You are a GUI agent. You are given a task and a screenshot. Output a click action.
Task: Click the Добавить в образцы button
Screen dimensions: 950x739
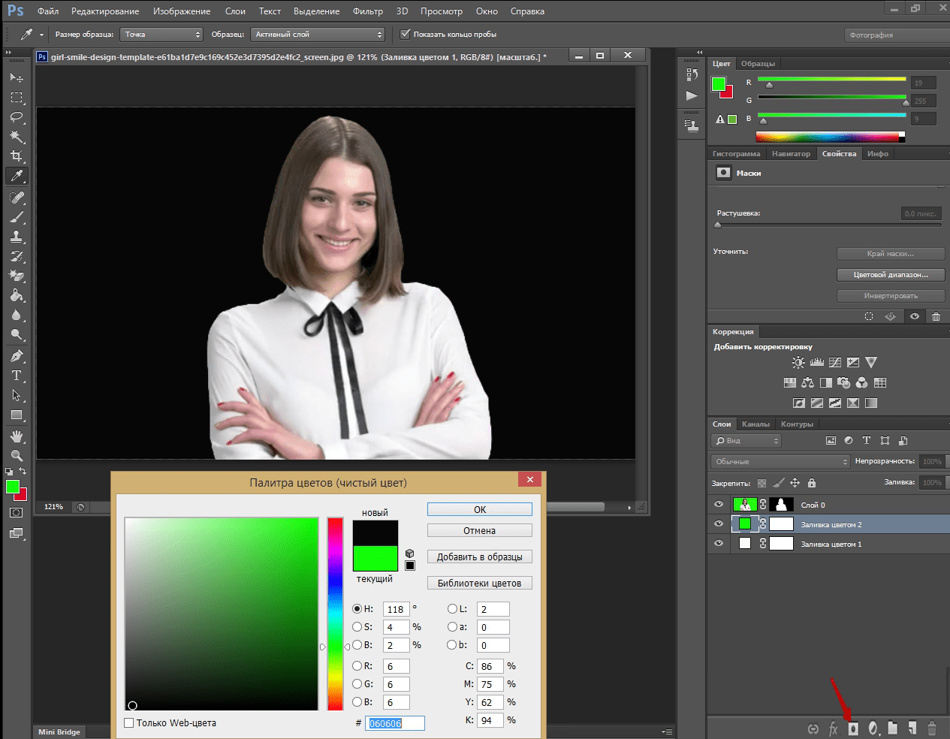coord(479,557)
